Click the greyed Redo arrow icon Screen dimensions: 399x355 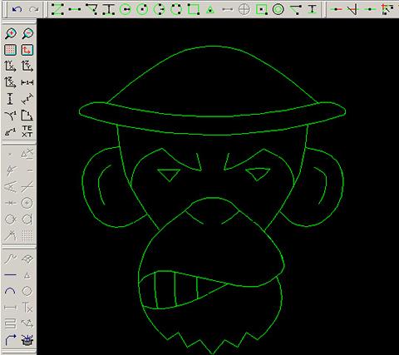(34, 9)
